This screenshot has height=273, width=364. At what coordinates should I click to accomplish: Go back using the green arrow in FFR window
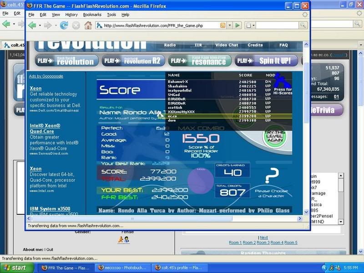[x=32, y=25]
